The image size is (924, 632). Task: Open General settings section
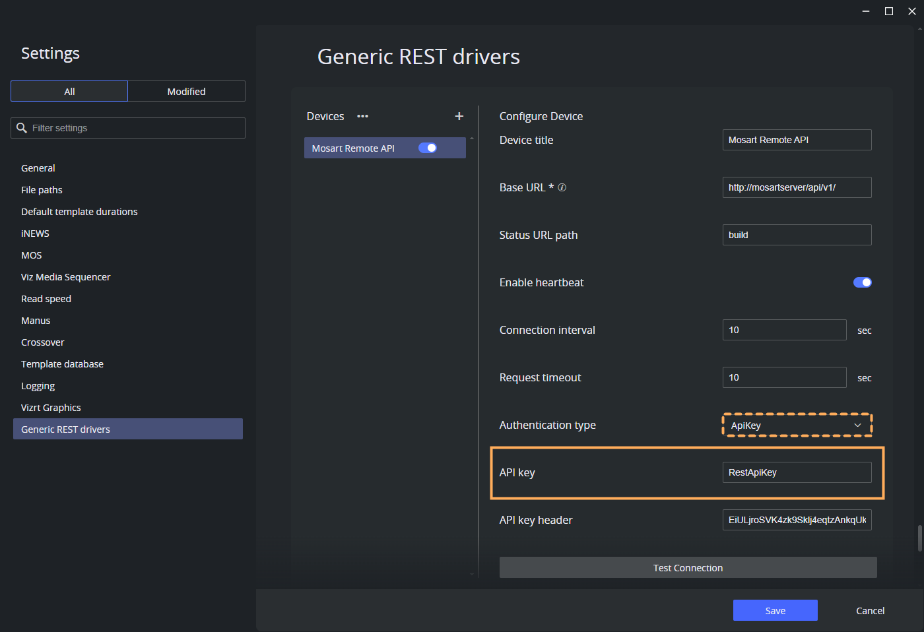pyautogui.click(x=38, y=168)
